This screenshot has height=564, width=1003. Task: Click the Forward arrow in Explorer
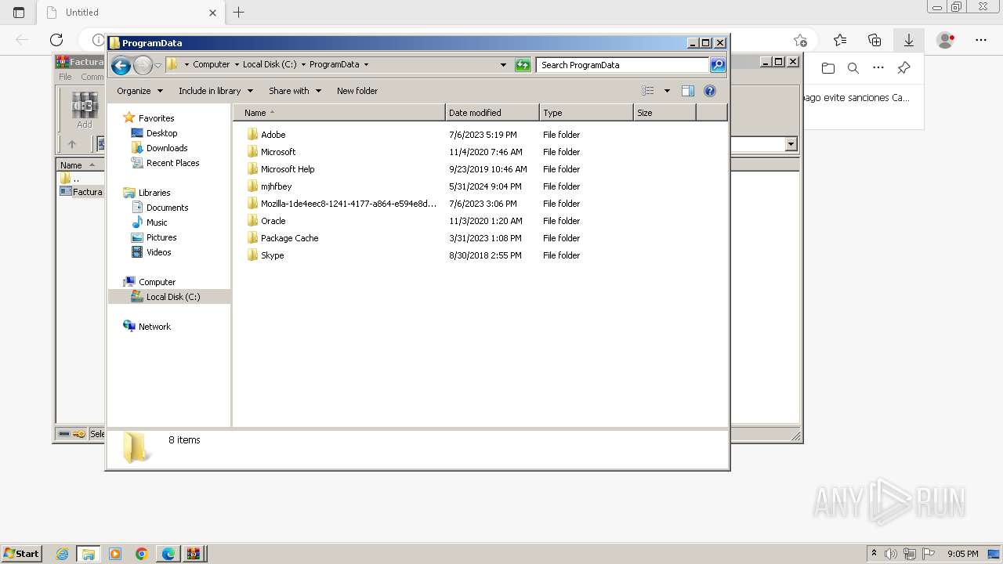[143, 65]
